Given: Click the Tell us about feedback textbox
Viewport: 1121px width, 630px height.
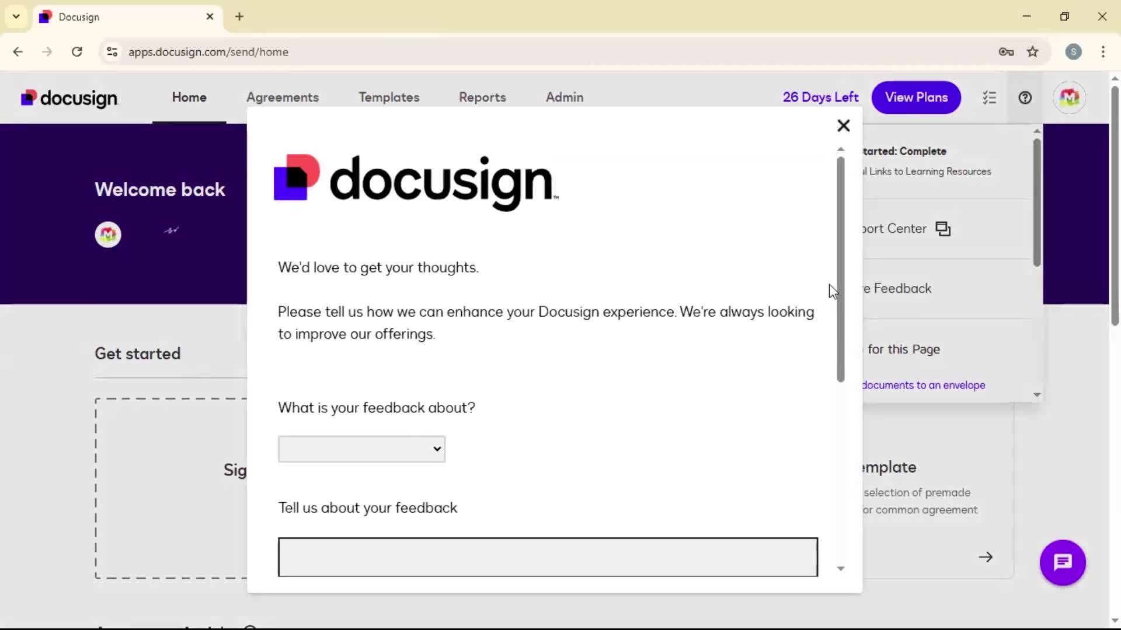Looking at the screenshot, I should (x=547, y=557).
